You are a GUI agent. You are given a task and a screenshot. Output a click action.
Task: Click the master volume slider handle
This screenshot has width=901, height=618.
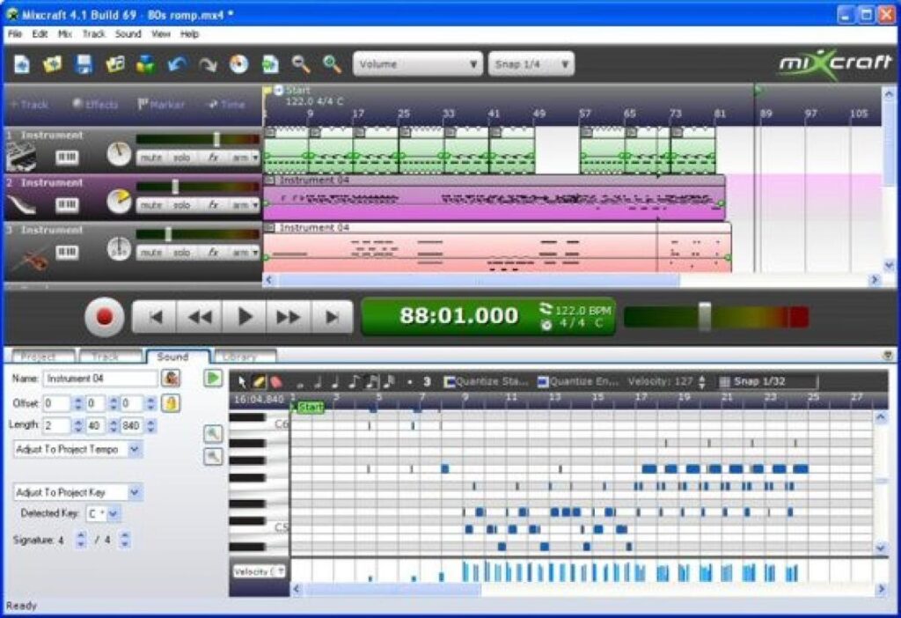point(704,316)
